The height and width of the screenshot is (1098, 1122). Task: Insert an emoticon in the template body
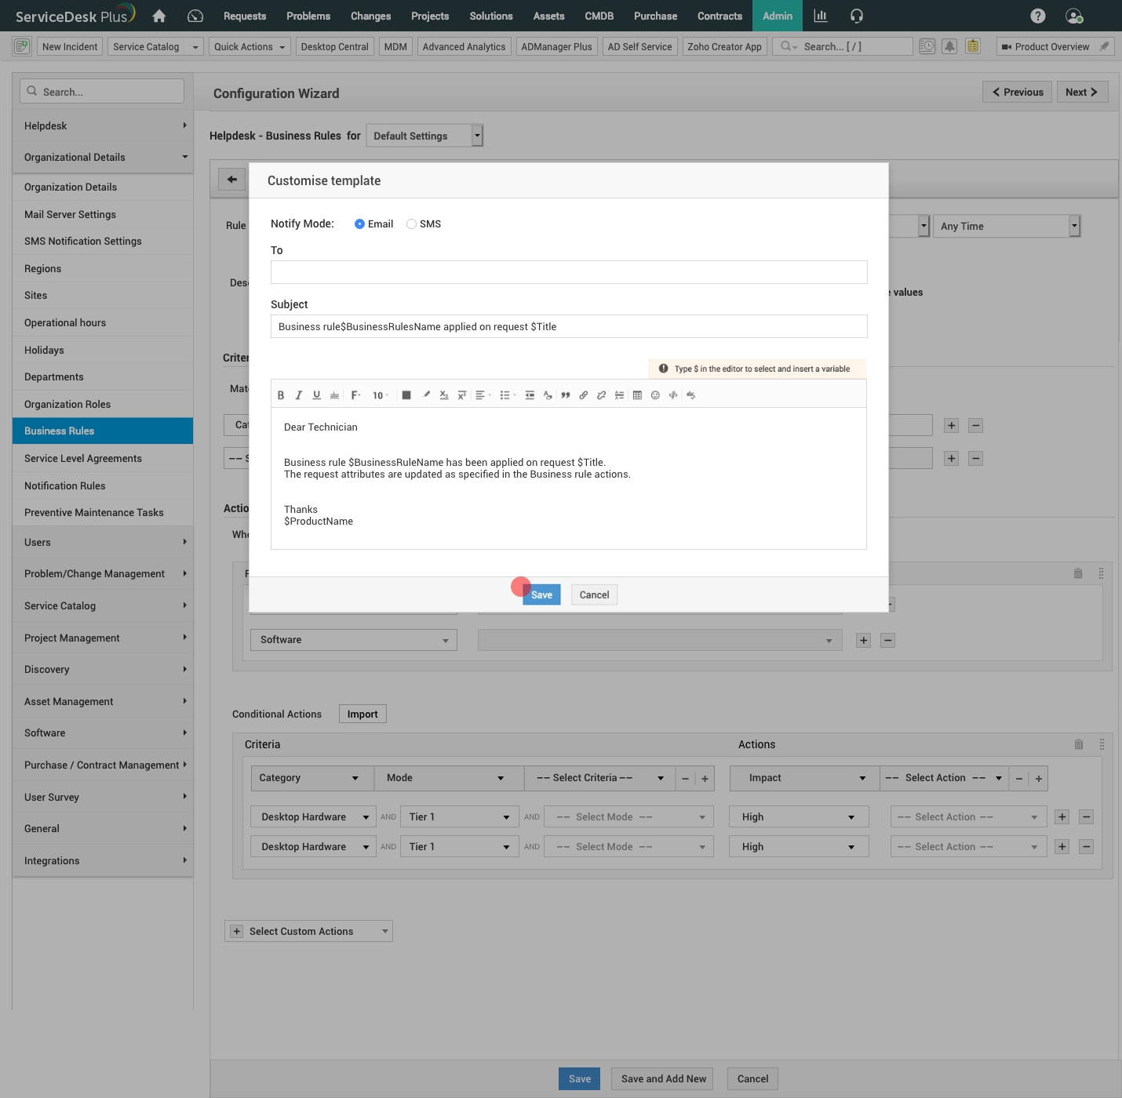click(x=655, y=395)
